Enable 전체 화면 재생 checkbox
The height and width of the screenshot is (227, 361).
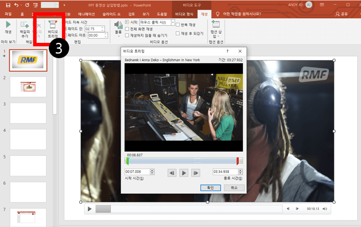[127, 29]
